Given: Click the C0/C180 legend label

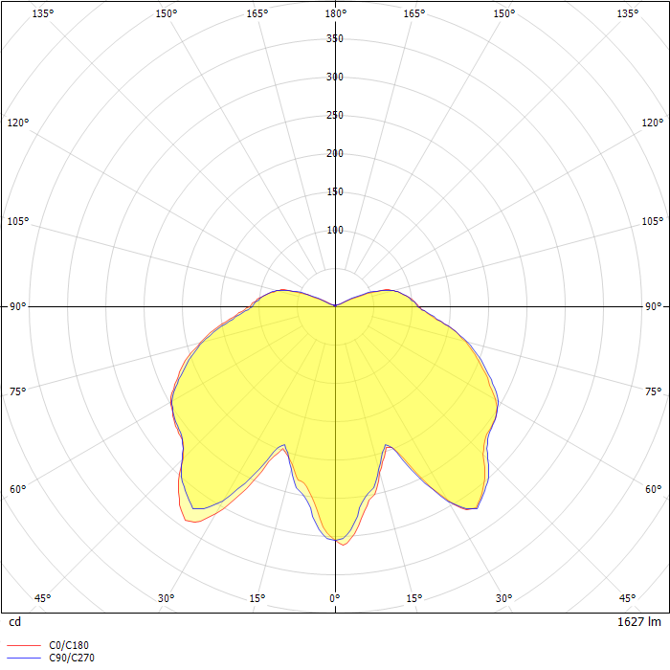Looking at the screenshot, I should 69,645.
